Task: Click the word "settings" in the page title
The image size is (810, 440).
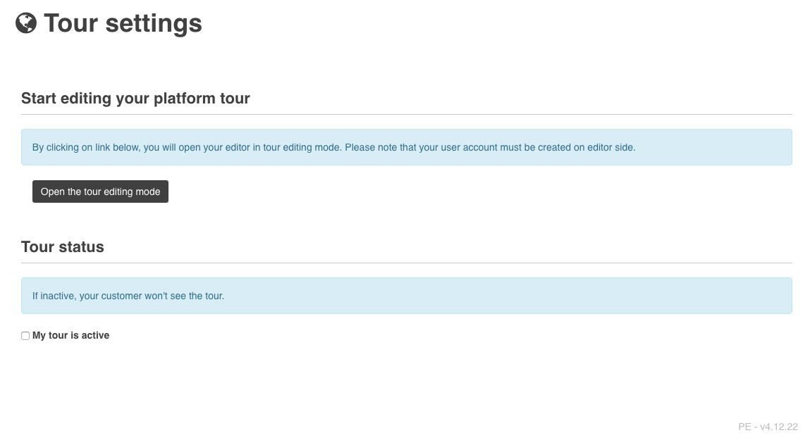Action: tap(153, 23)
